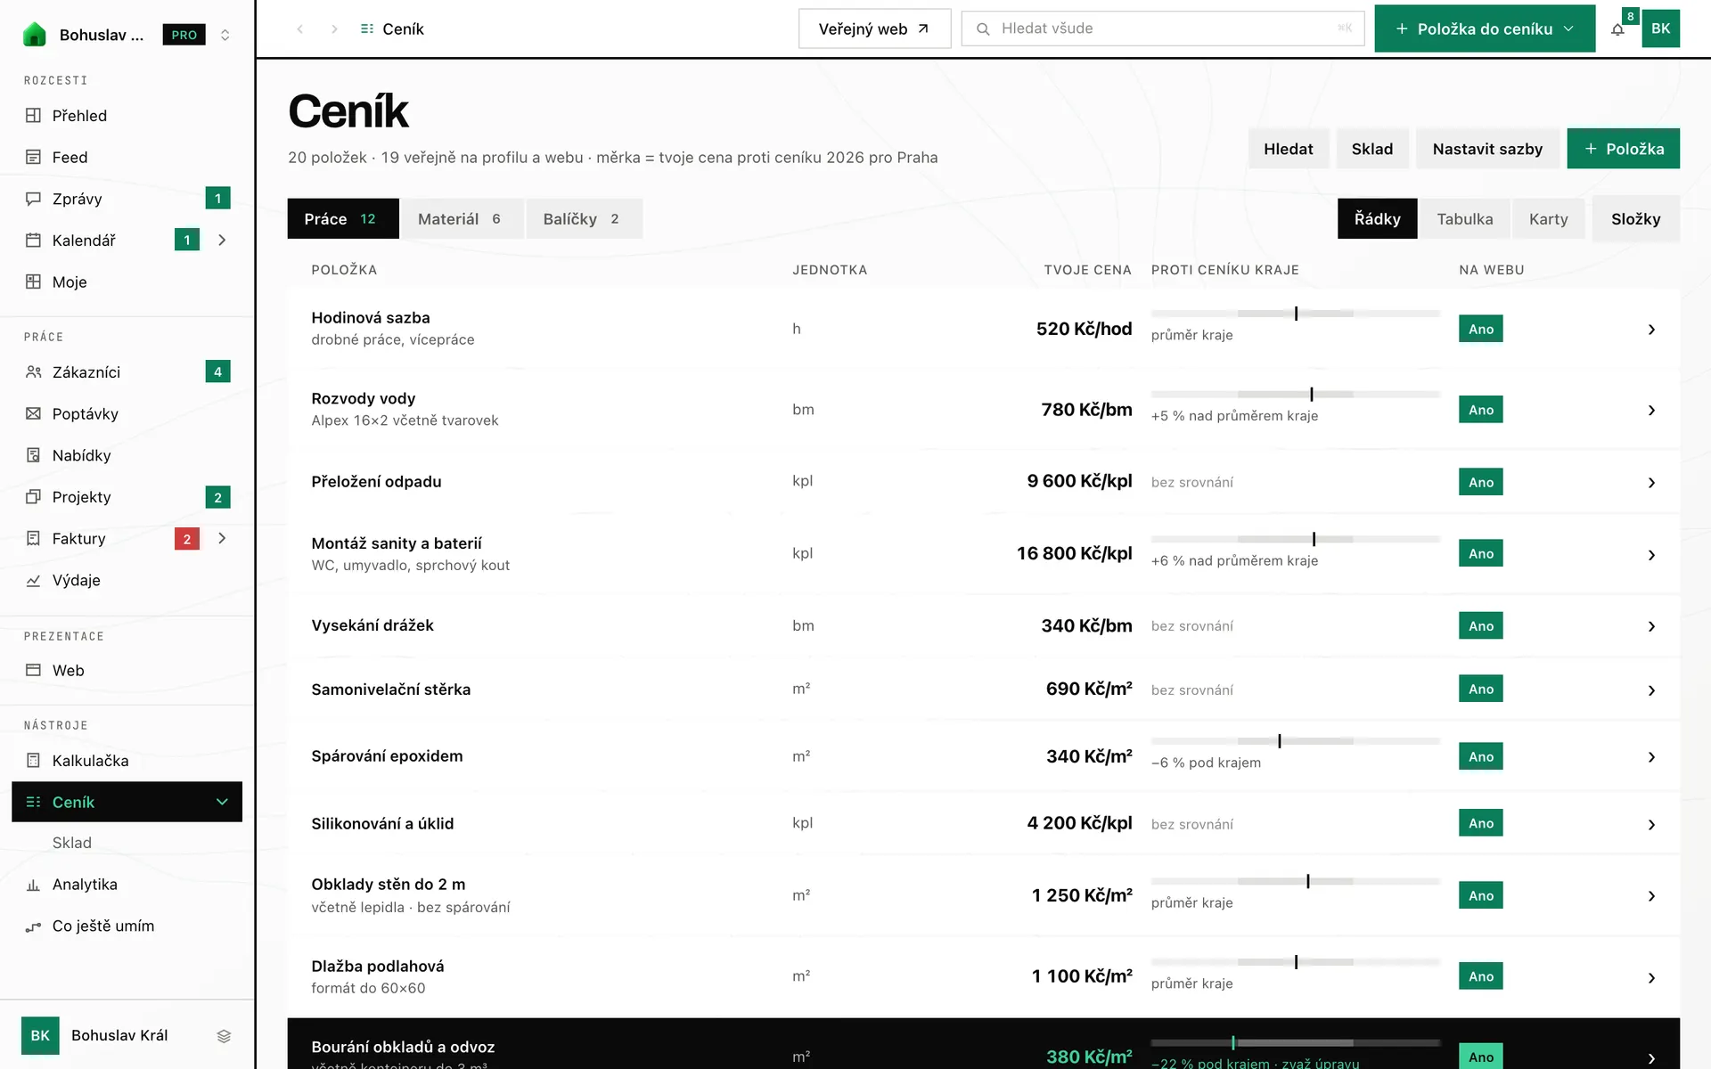Toggle Ano badge for Montáž sanity a baterií
The height and width of the screenshot is (1069, 1711).
click(x=1480, y=553)
